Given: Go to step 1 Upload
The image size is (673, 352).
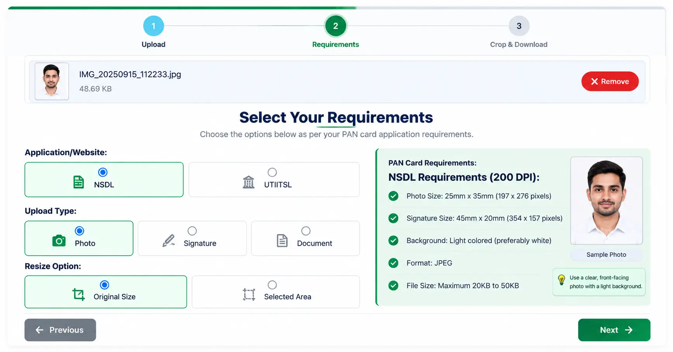Looking at the screenshot, I should pos(153,26).
